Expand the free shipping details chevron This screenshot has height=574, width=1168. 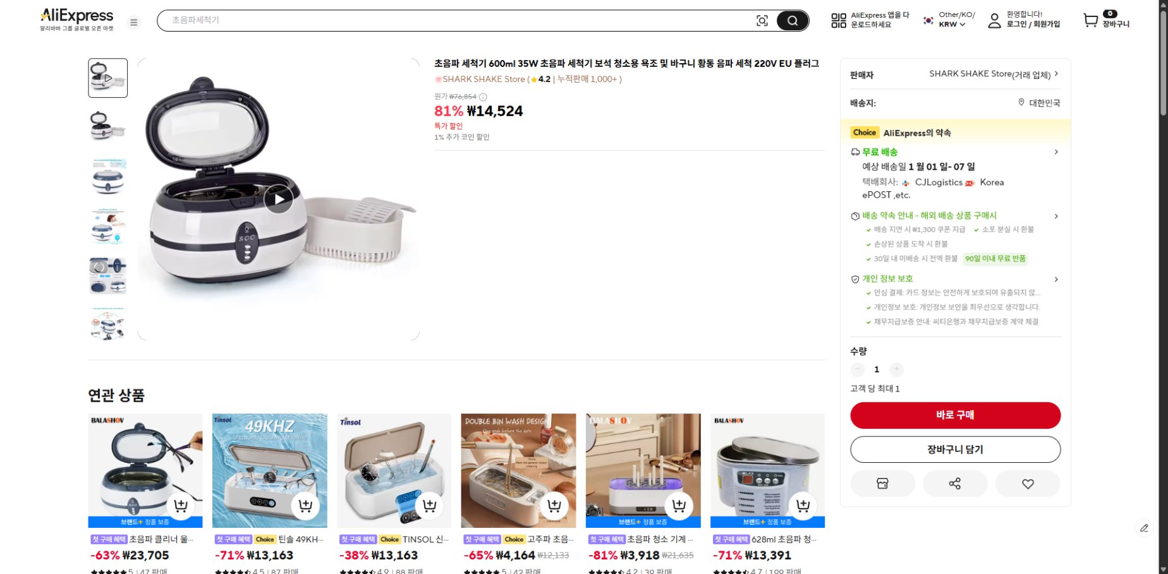click(x=1056, y=152)
